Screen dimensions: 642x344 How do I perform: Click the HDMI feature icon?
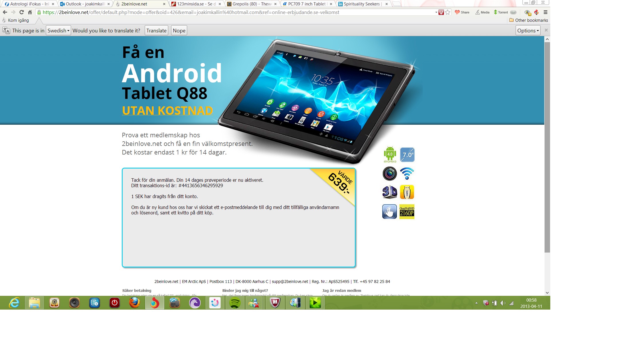[407, 192]
